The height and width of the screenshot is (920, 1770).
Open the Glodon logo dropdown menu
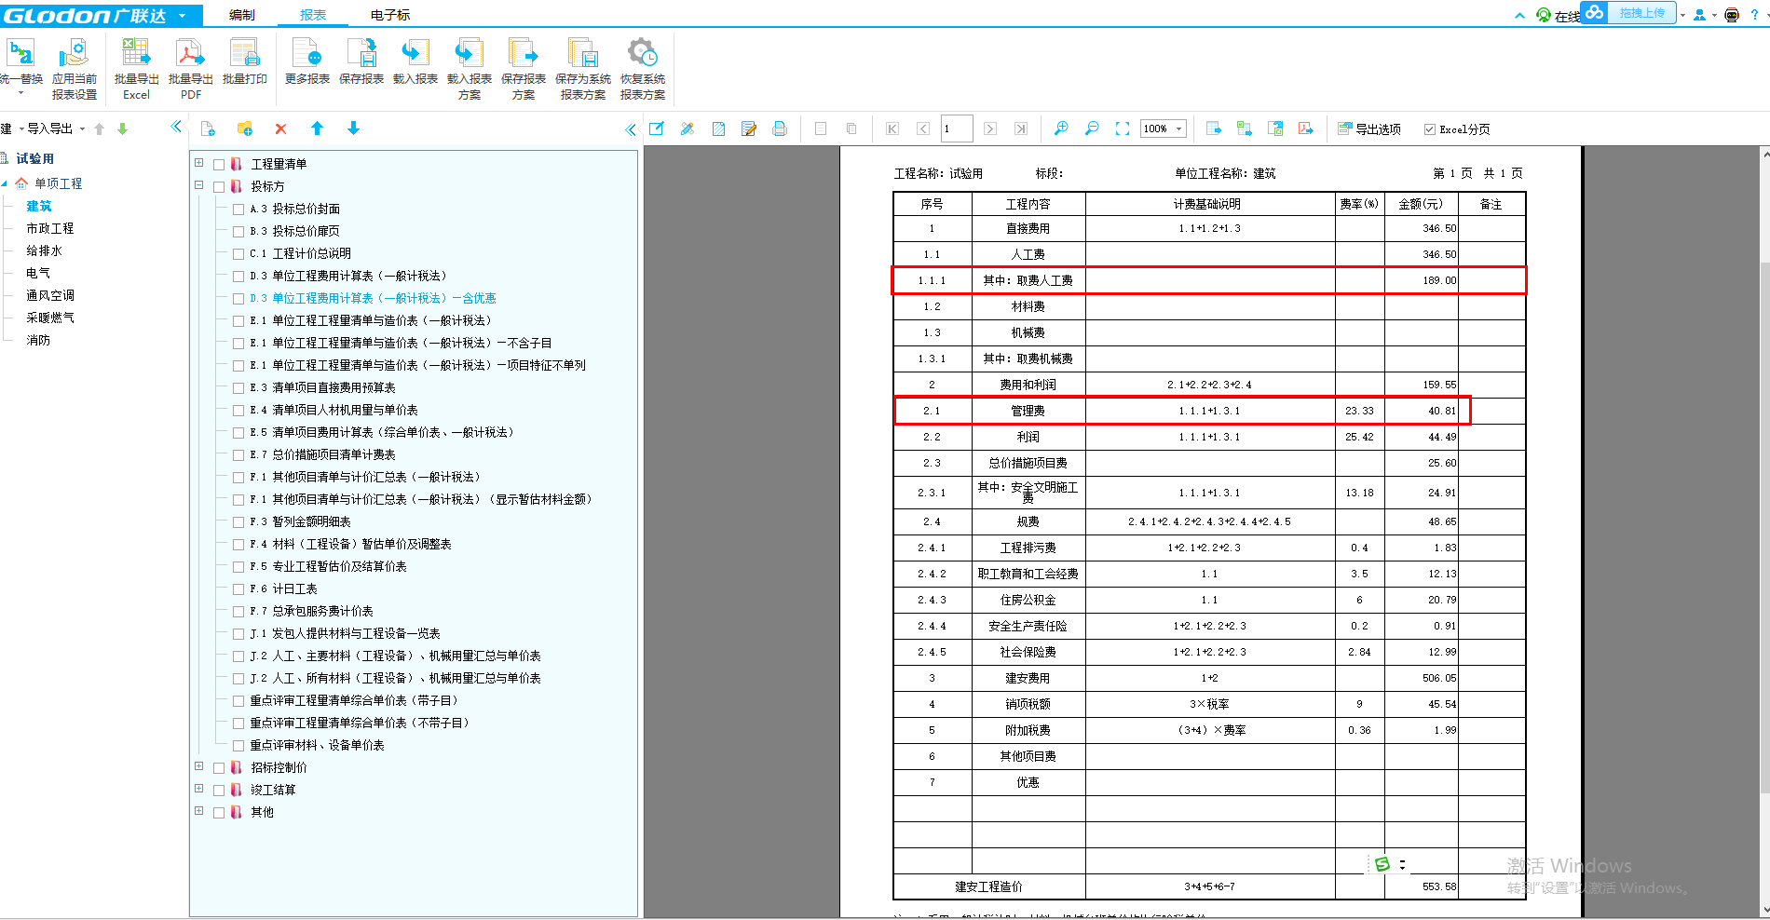coord(183,16)
